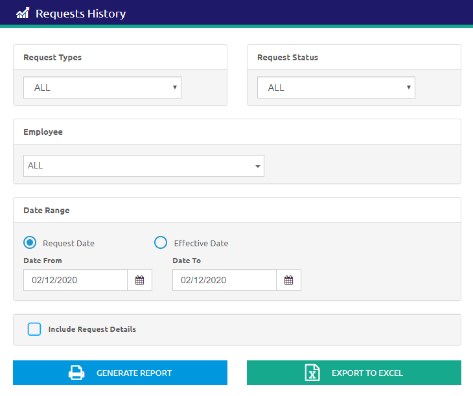Click the Request Date option label
This screenshot has width=473, height=396.
[69, 244]
